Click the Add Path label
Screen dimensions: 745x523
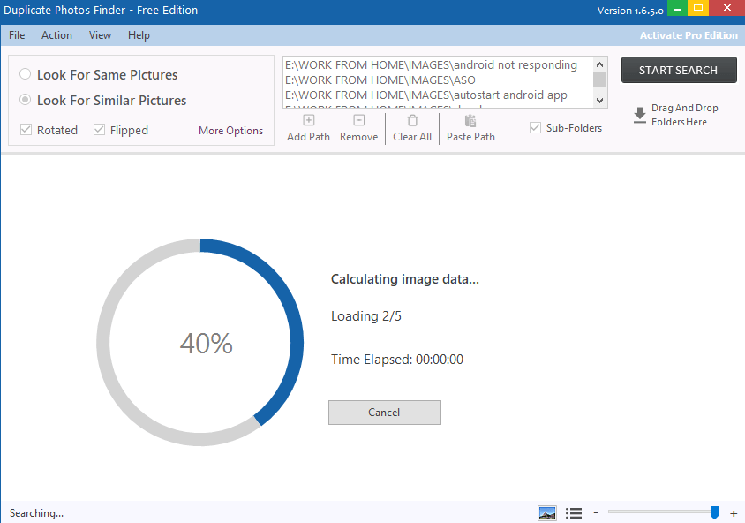(308, 136)
